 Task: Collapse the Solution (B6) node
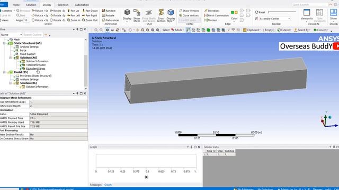click(10, 83)
